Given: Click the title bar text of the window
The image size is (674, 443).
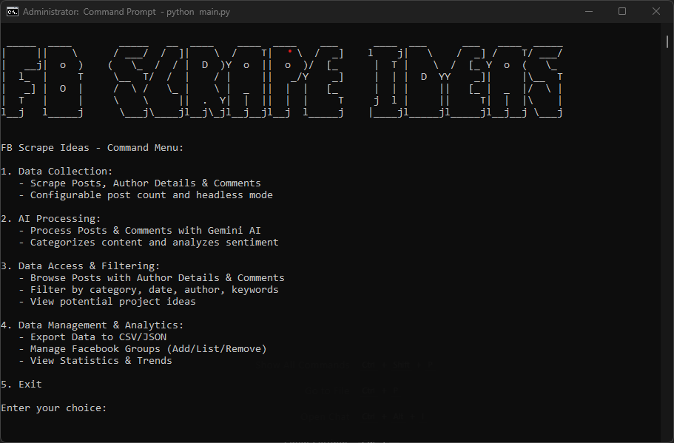Looking at the screenshot, I should [127, 11].
